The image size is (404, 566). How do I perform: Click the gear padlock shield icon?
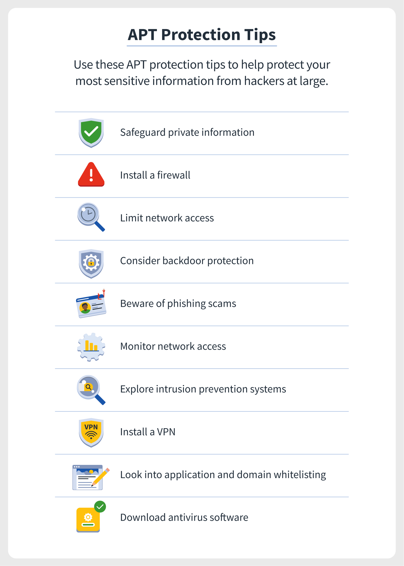(91, 264)
